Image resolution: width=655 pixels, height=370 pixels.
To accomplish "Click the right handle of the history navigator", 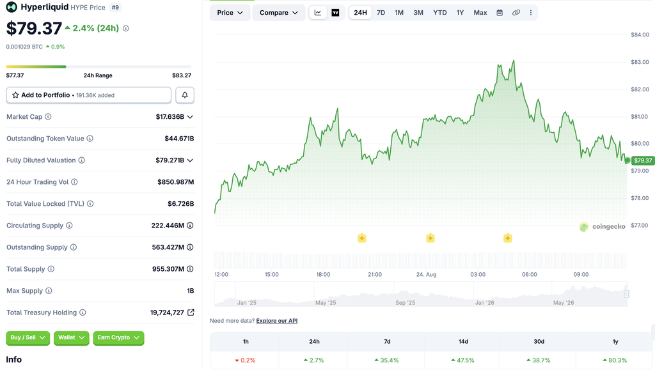I will tap(627, 294).
